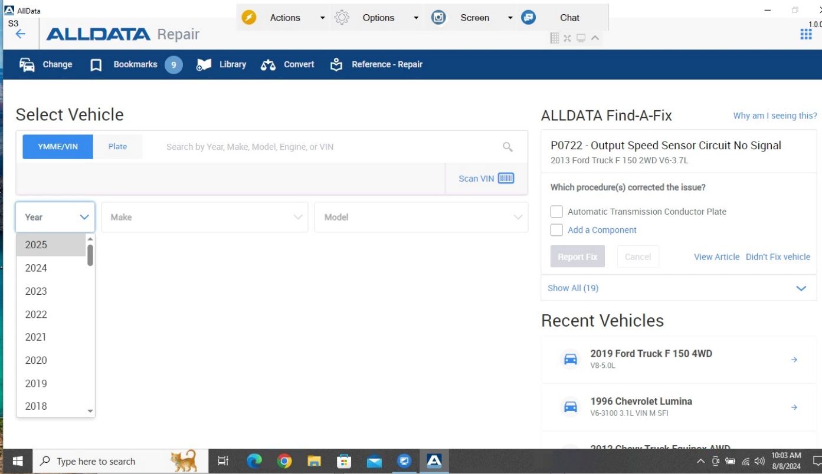This screenshot has height=474, width=822.
Task: Click the car icon of 1996 Chevrolet Lumina
Action: (x=571, y=407)
